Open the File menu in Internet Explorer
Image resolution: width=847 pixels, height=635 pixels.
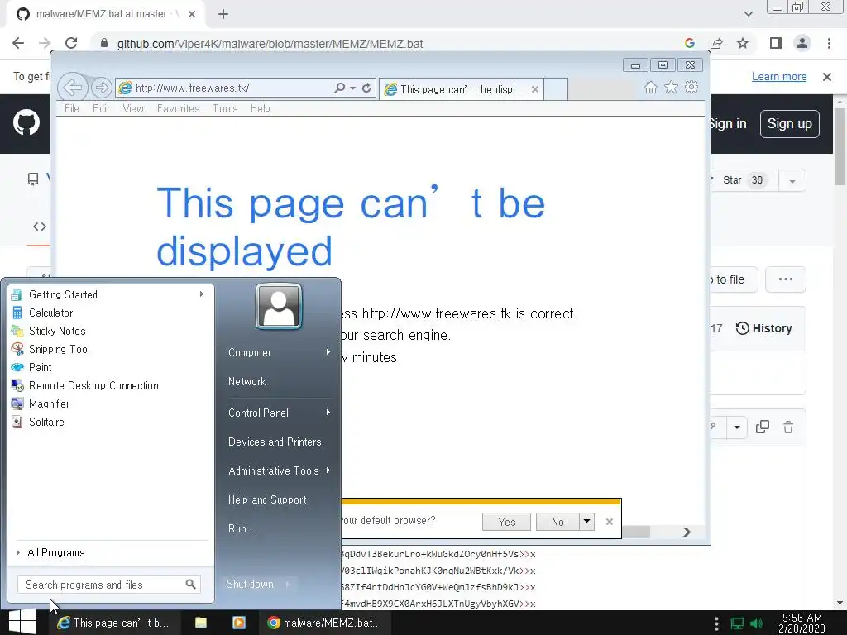tap(72, 108)
